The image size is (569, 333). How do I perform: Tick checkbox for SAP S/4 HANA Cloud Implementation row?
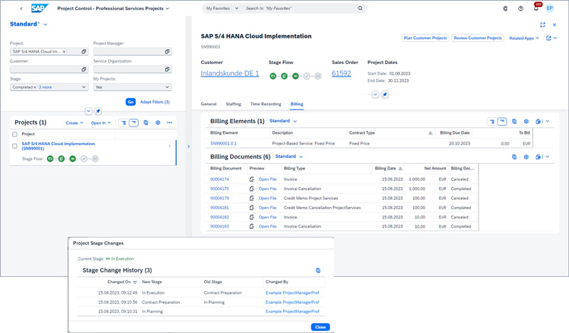pos(15,146)
